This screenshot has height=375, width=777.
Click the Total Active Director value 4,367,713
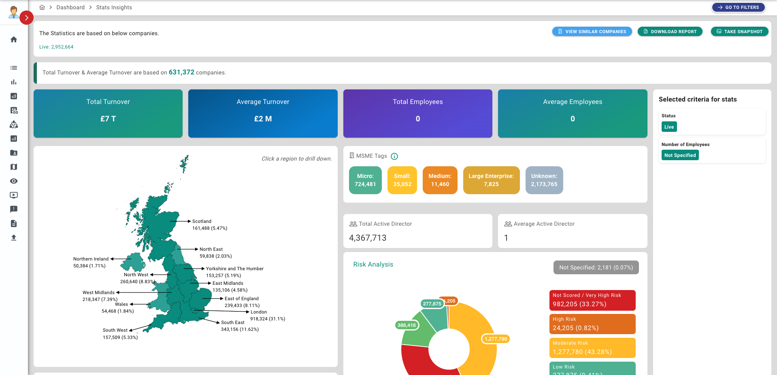click(x=368, y=238)
